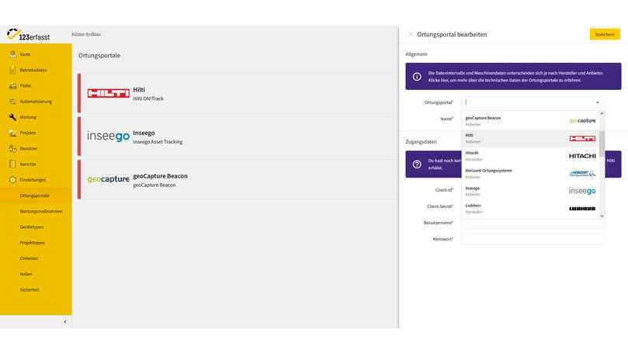
Task: Open the Karte map icon in sidebar
Action: pyautogui.click(x=12, y=54)
